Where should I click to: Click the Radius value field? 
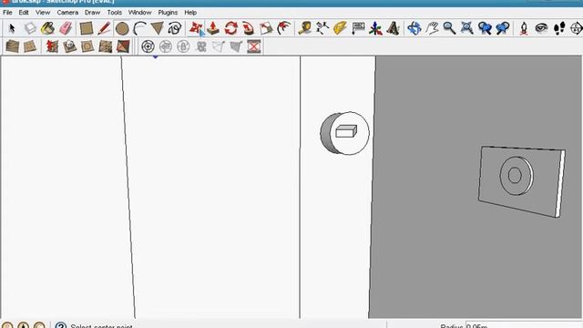524,326
